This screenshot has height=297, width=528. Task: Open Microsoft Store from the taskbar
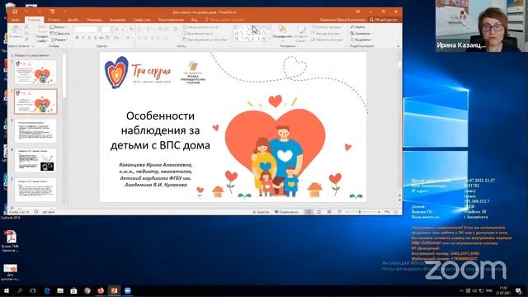click(x=73, y=290)
